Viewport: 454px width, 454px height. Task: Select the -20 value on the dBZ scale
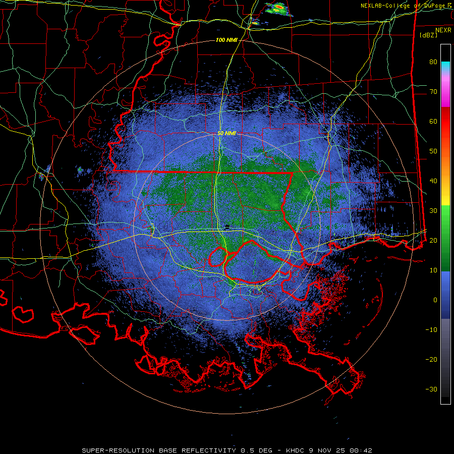point(431,359)
